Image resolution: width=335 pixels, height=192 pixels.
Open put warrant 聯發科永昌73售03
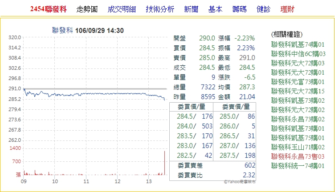coord(298,156)
